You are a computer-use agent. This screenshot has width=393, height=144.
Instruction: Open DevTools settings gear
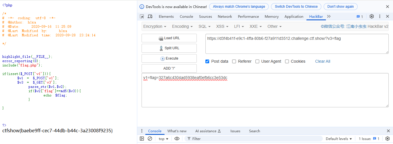point(372,17)
